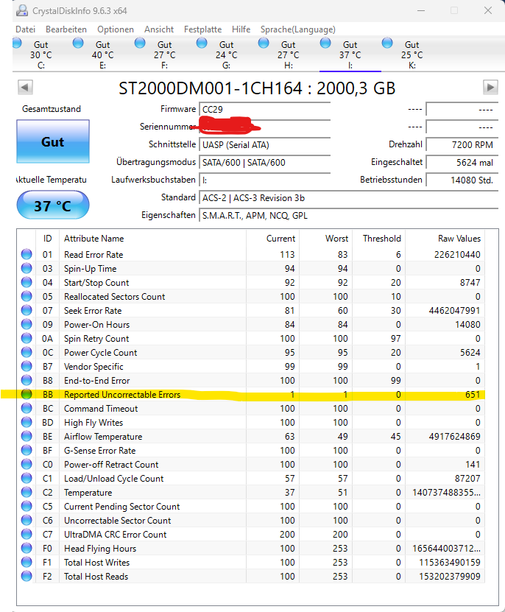Click the status orb for Seek Error Rate
This screenshot has width=505, height=612.
pyautogui.click(x=27, y=310)
